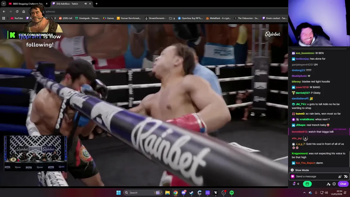The width and height of the screenshot is (350, 197).
Task: Switch to Chrome in taskbar
Action: (x=176, y=193)
